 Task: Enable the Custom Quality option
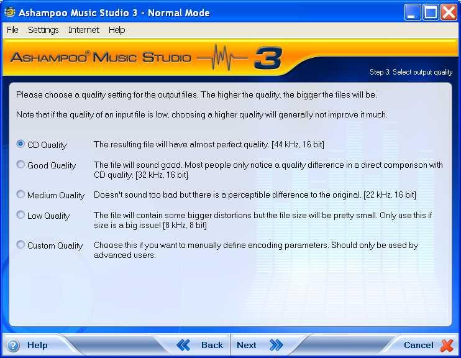(21, 245)
